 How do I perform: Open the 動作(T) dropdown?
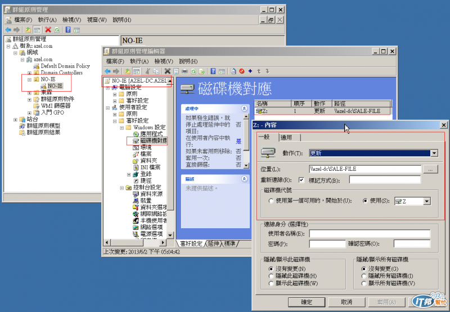click(x=434, y=153)
